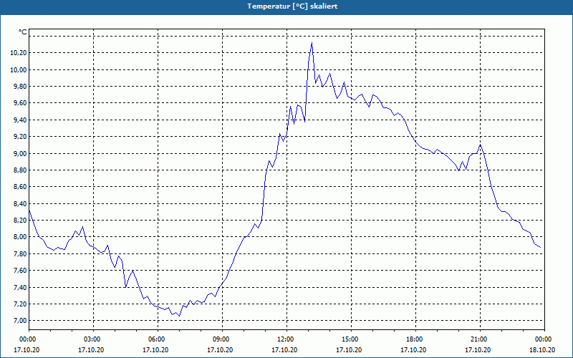The height and width of the screenshot is (358, 573).
Task: Click the 7,40 axis value
Action: pyautogui.click(x=20, y=288)
